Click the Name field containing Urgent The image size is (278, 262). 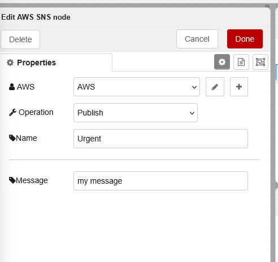(160, 139)
